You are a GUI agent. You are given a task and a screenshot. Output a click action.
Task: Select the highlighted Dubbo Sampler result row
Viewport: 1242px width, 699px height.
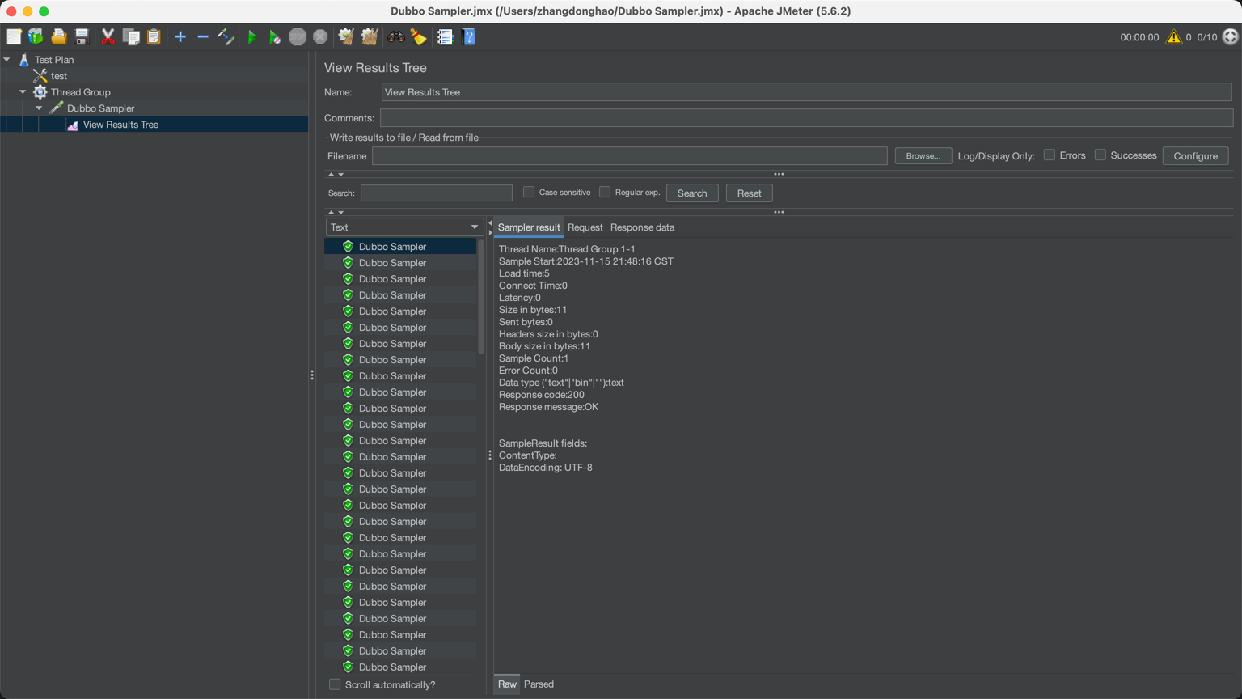(x=400, y=247)
